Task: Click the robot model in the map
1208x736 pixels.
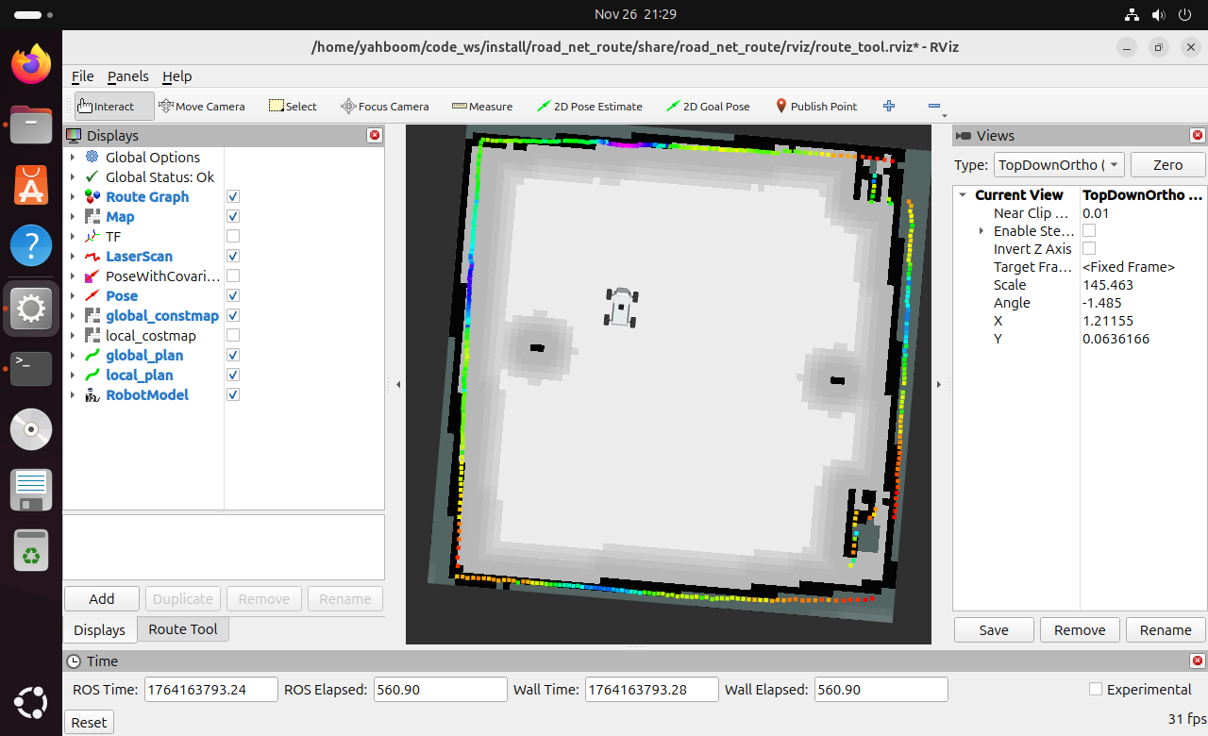Action: click(621, 308)
